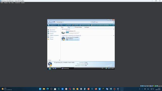Image resolution: width=162 pixels, height=91 pixels.
Task: Click the weather widget on host taskbar
Action: pos(7,89)
